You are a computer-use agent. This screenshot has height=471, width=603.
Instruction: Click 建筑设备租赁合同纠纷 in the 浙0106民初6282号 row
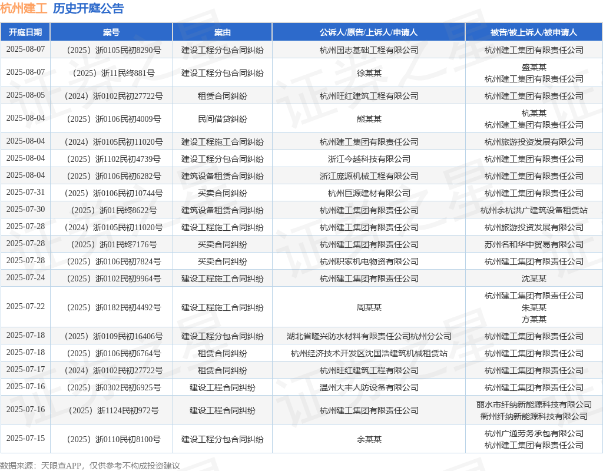click(222, 176)
